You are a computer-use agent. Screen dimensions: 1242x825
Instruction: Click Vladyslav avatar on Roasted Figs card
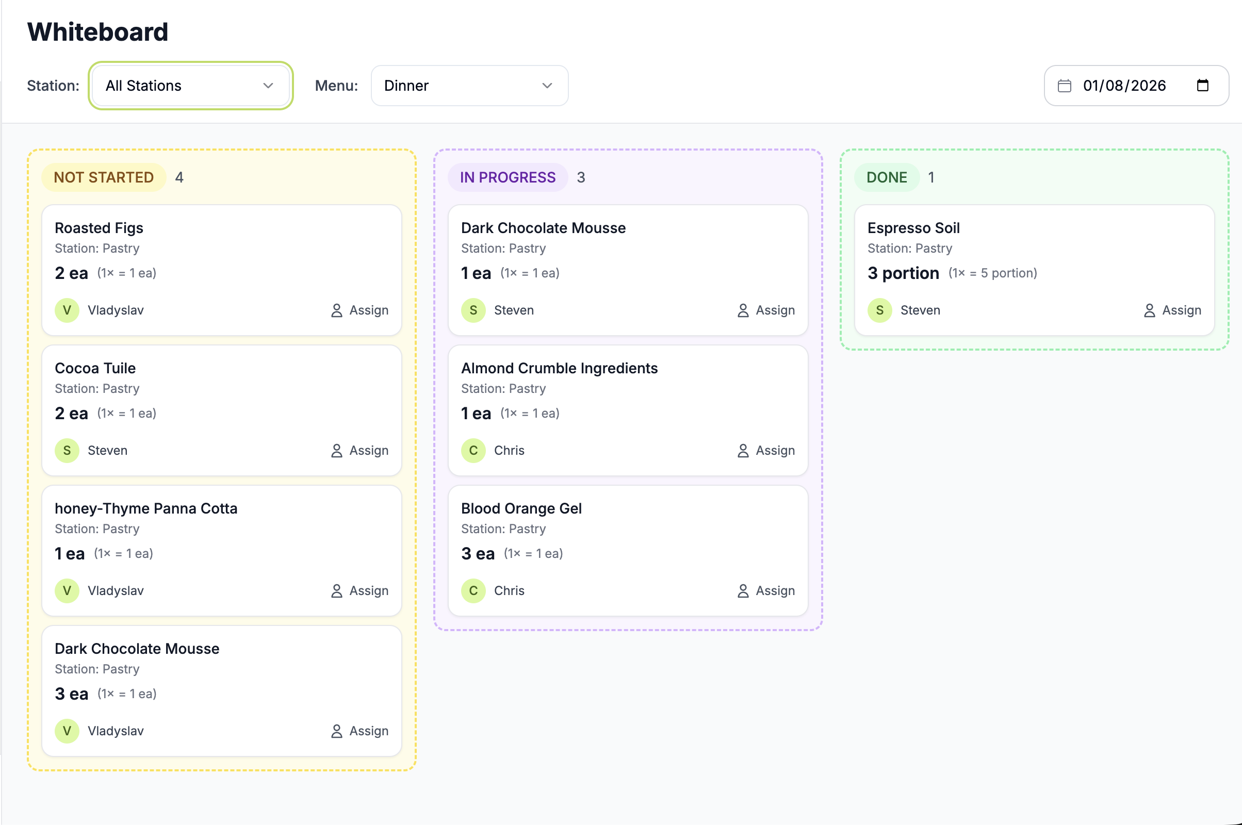67,310
